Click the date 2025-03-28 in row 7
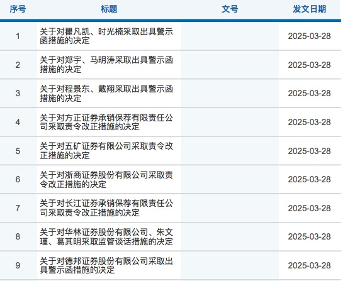Screen dimensions: 345x281 [309, 208]
